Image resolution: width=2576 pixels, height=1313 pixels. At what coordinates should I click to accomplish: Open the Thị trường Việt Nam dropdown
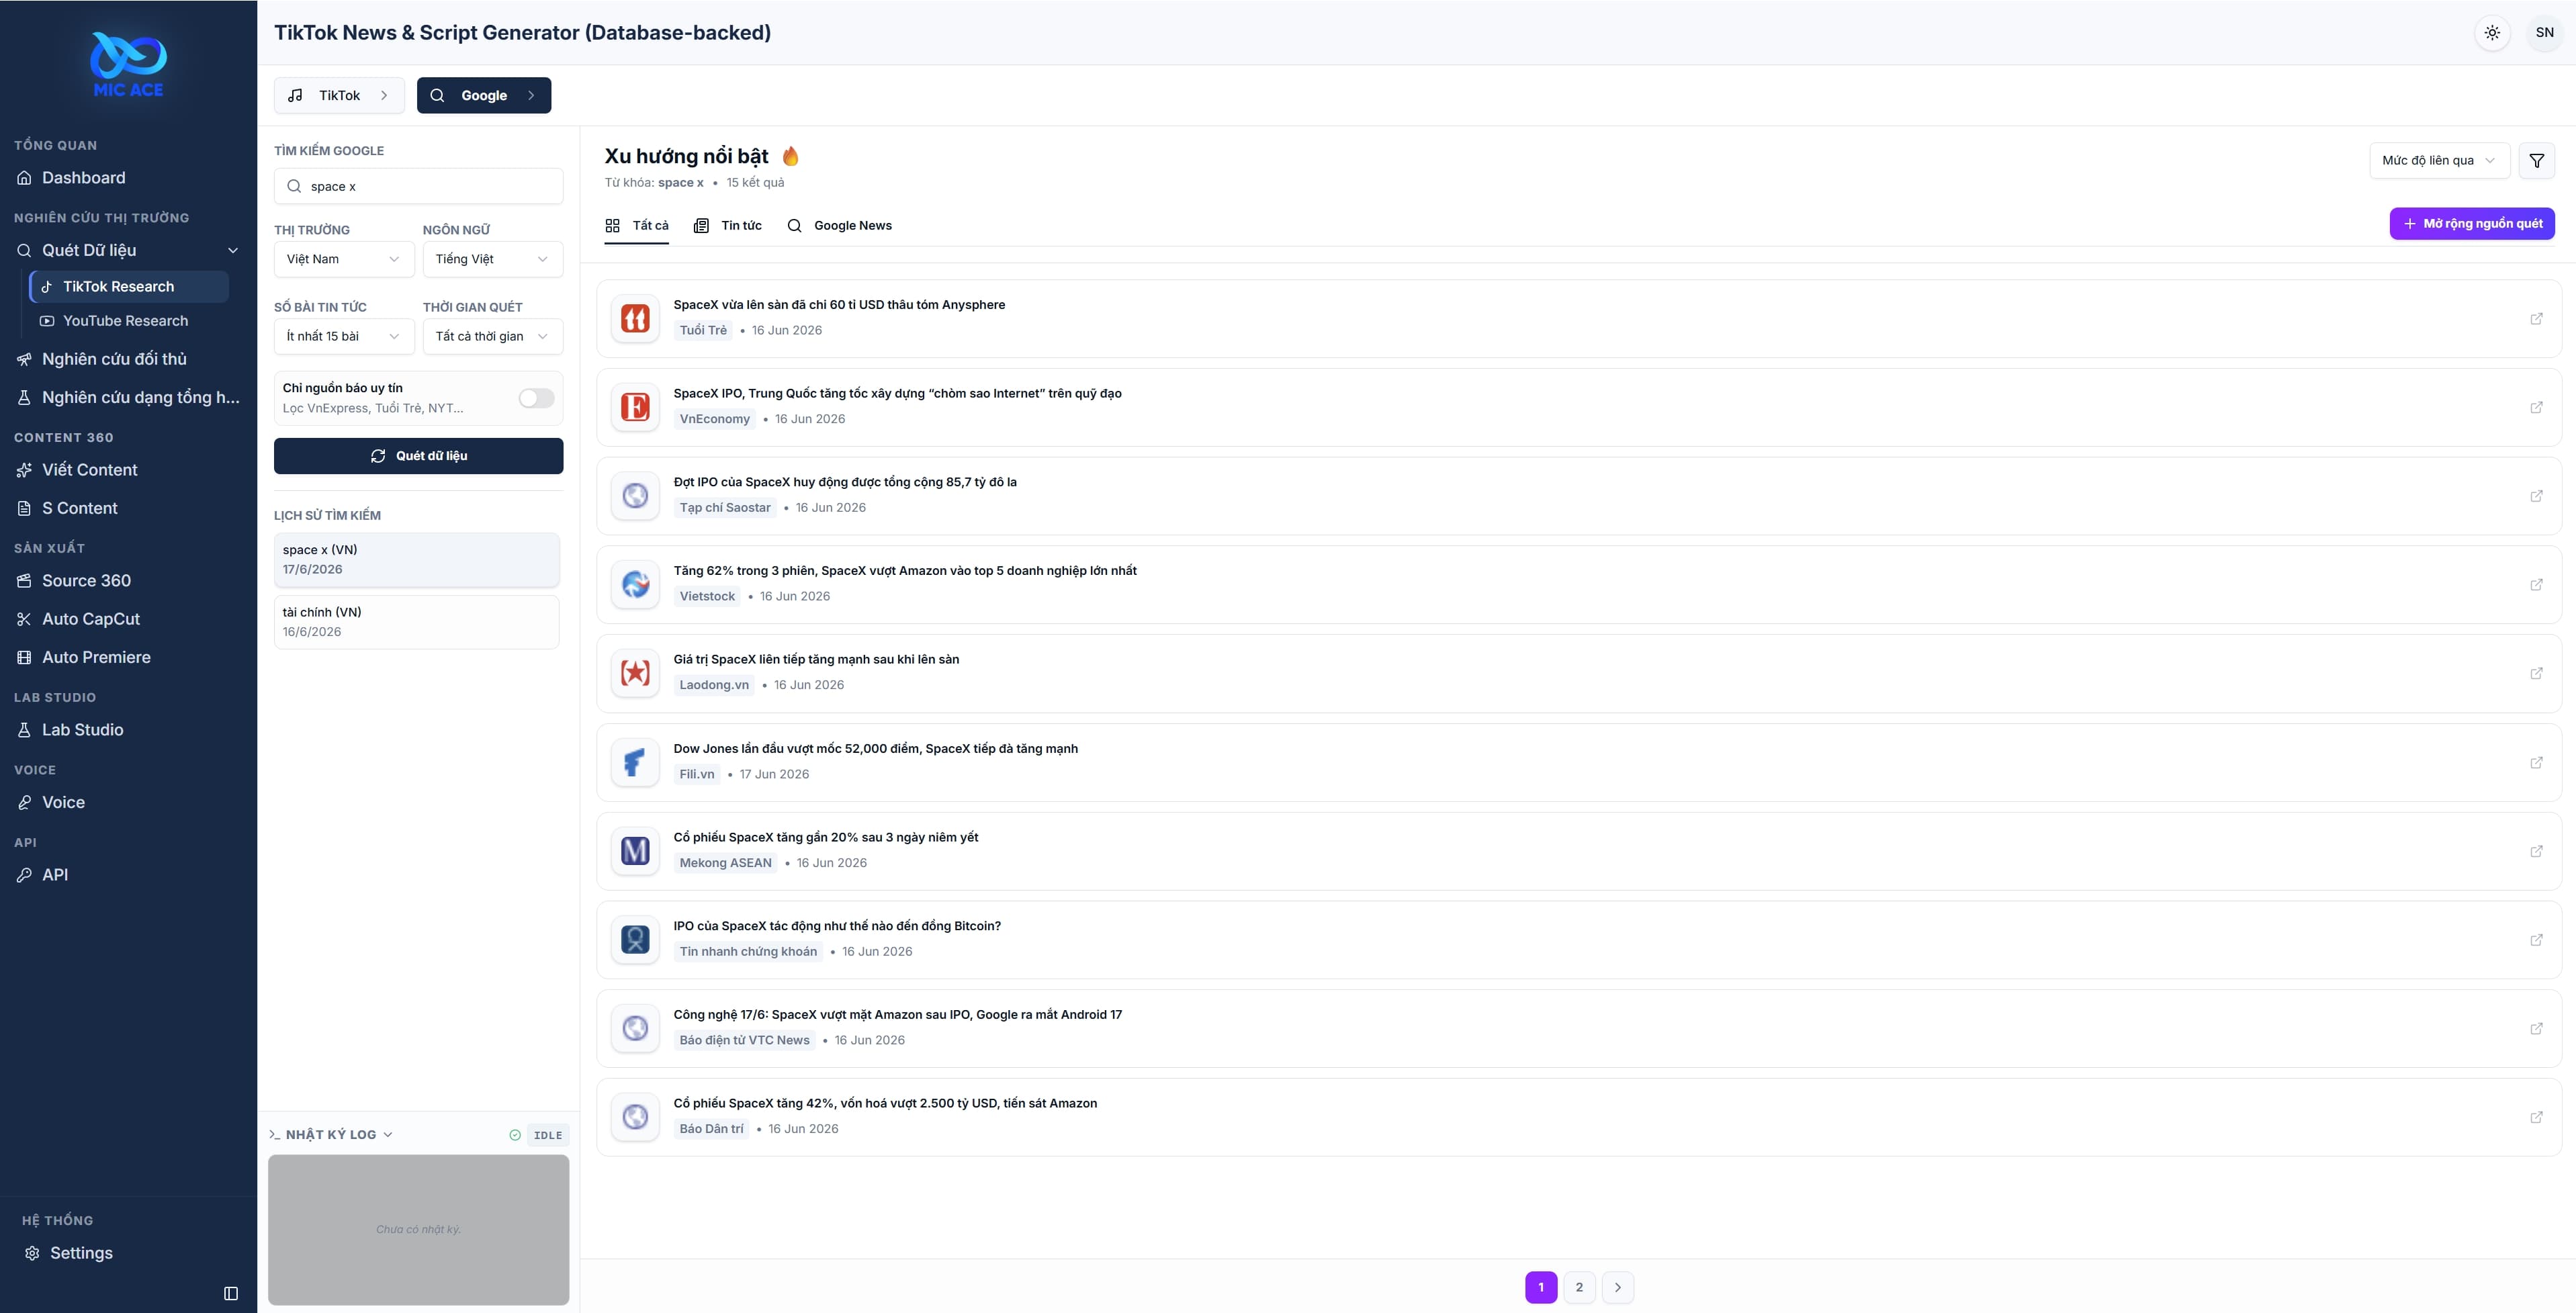click(343, 259)
